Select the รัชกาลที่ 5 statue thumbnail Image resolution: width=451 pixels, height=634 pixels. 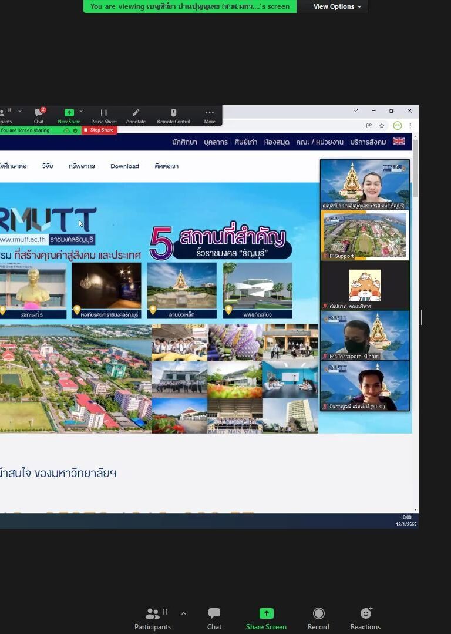[x=33, y=291]
